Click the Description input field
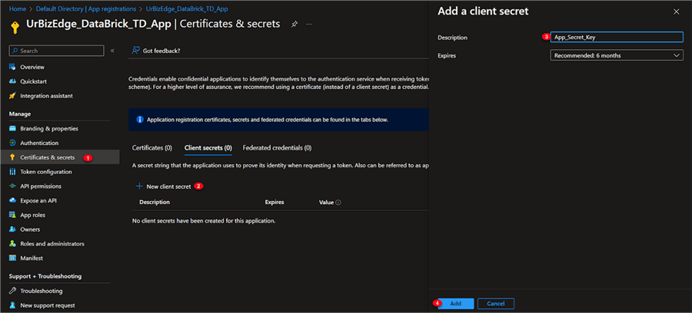The image size is (692, 313). [617, 36]
